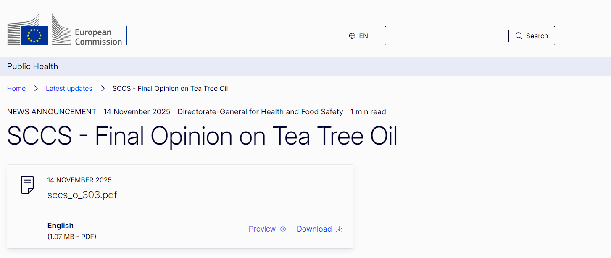Navigate to Latest updates breadcrumb
The image size is (611, 258).
coord(69,88)
